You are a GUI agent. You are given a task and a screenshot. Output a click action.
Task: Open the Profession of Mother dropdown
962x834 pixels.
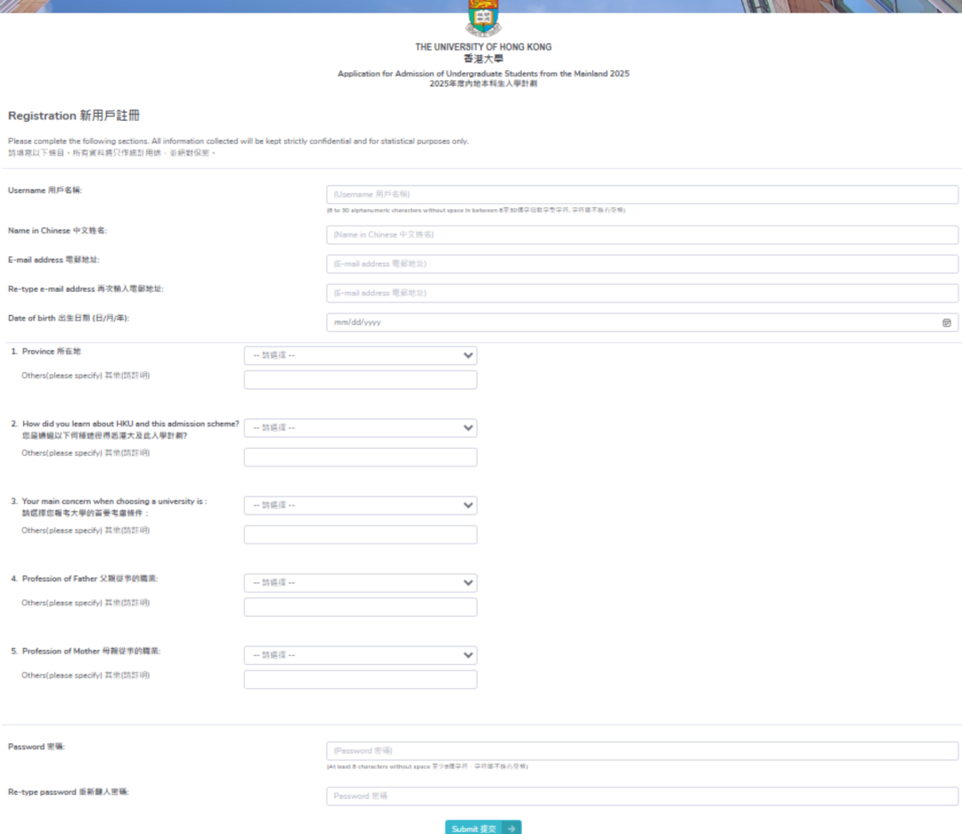360,655
